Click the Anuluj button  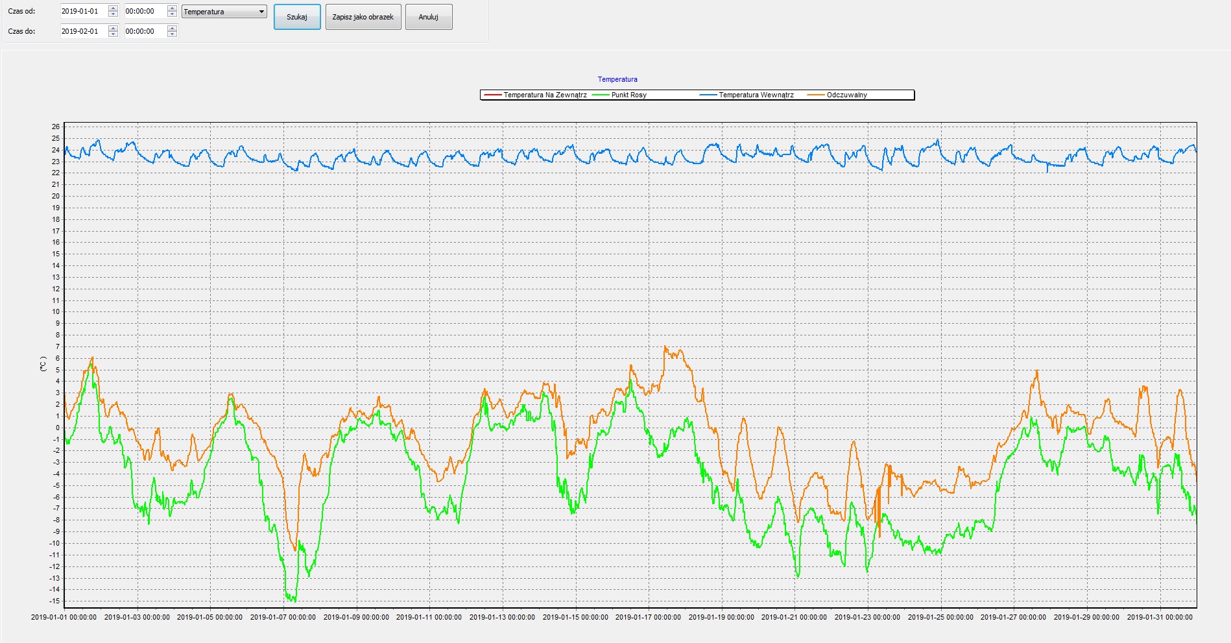pyautogui.click(x=428, y=17)
